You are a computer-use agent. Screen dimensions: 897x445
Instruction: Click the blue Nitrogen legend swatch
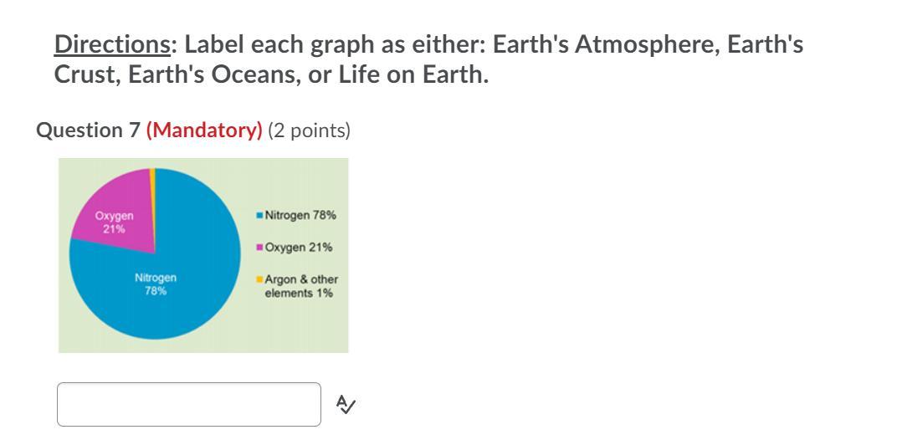[x=259, y=216]
